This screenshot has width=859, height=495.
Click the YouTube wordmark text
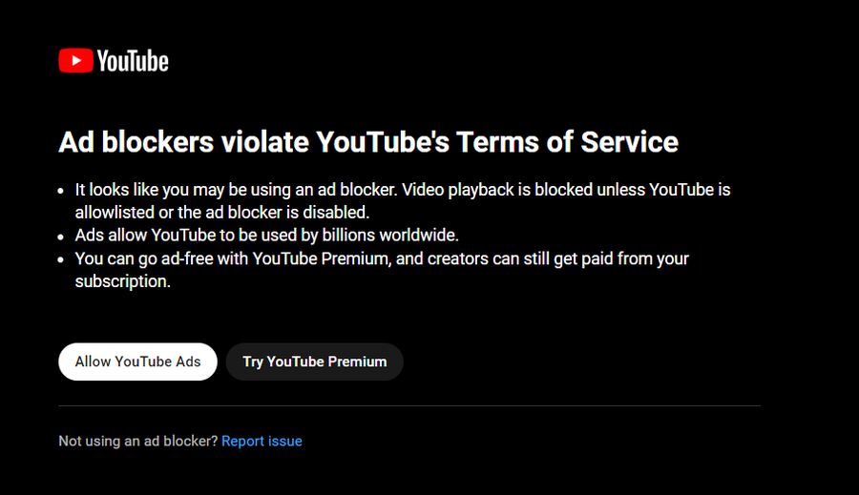(133, 62)
